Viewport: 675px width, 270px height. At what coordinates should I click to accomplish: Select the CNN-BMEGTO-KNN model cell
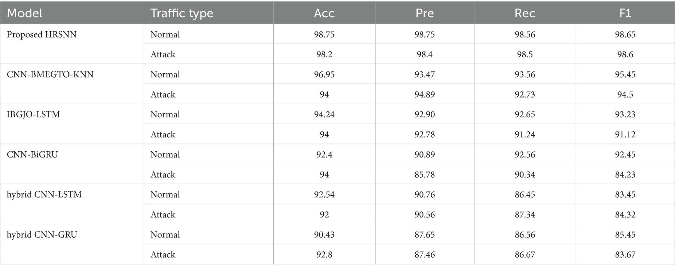[x=50, y=74]
